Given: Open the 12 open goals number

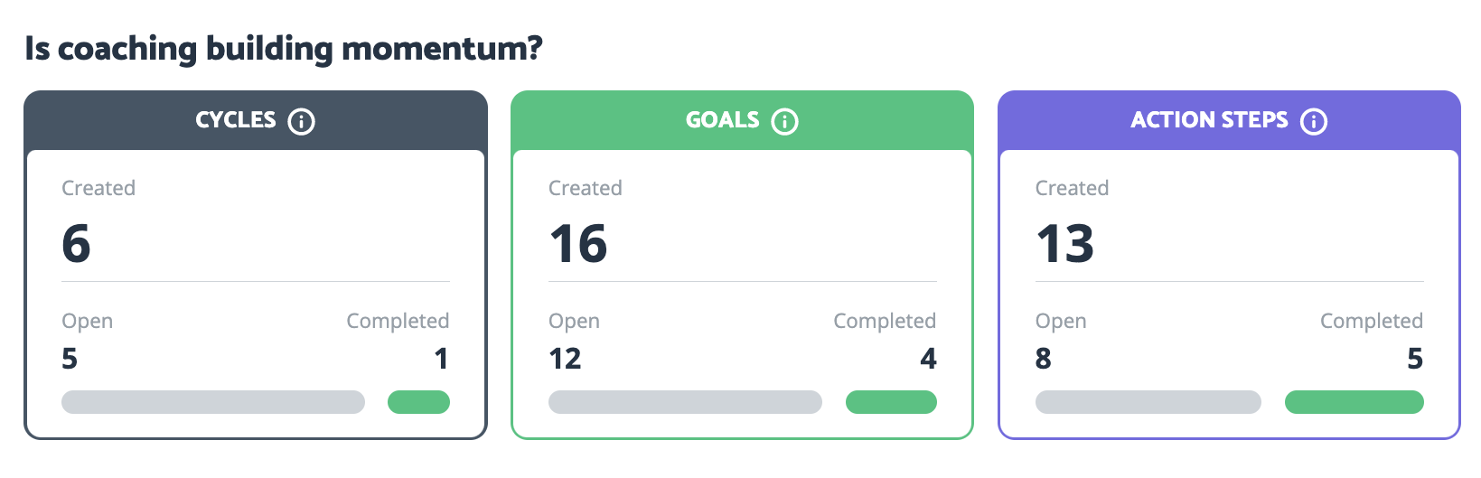Looking at the screenshot, I should (565, 359).
